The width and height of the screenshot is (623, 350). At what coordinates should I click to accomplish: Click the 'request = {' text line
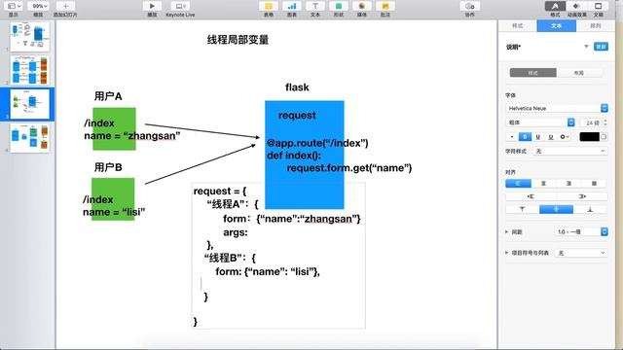coord(220,191)
